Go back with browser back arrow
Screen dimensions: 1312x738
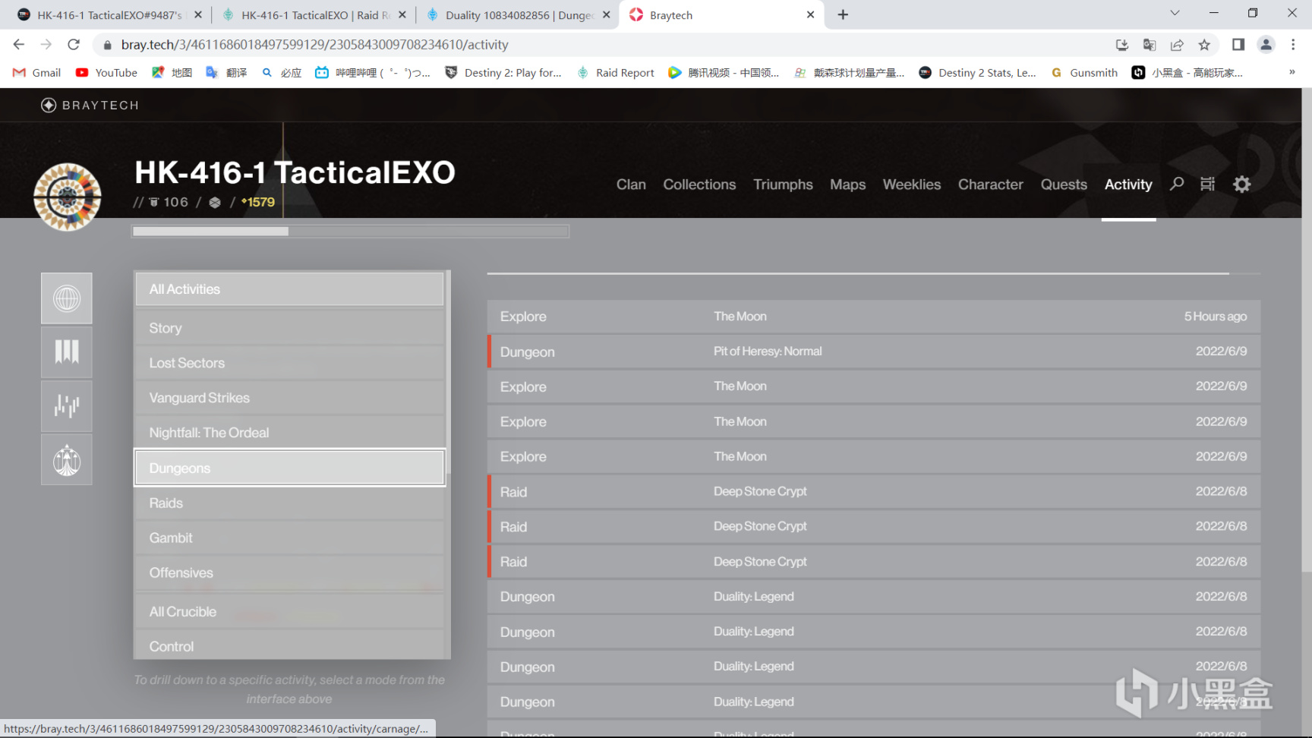tap(19, 45)
